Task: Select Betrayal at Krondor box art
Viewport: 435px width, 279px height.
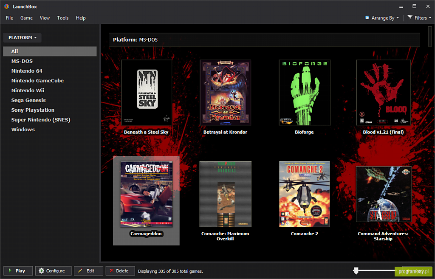Action: coord(225,93)
